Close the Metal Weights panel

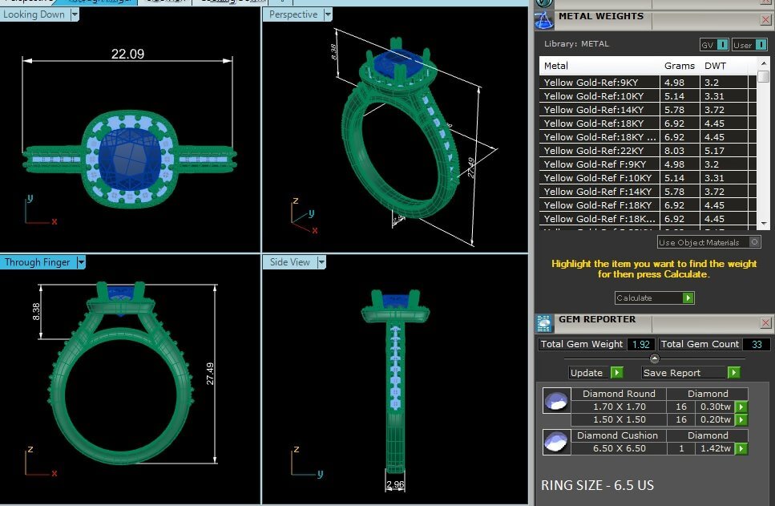(x=765, y=20)
